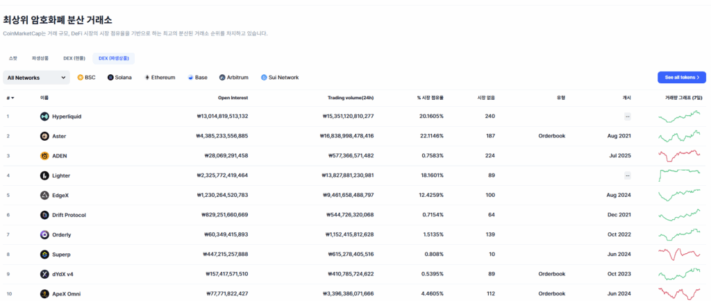Switch to the 스팟 tab
The image size is (711, 301).
coord(13,58)
